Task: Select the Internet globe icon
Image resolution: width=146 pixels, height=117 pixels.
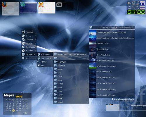Action: coord(23,39)
